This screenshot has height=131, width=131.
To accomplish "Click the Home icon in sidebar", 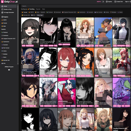I will pyautogui.click(x=2, y=6).
